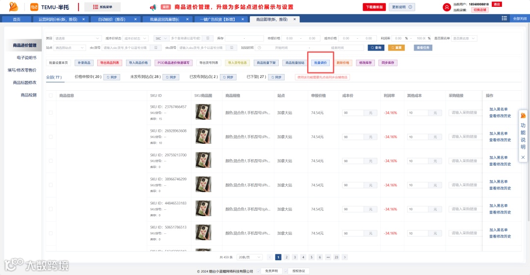The height and width of the screenshot is (275, 530).
Task: Close the 一键广告投放 tab
Action: click(x=242, y=19)
